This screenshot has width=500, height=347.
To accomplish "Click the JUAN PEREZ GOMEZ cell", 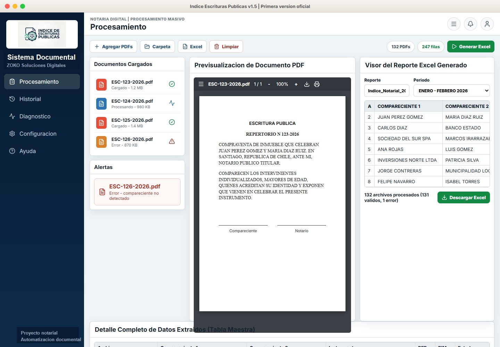I will point(408,117).
